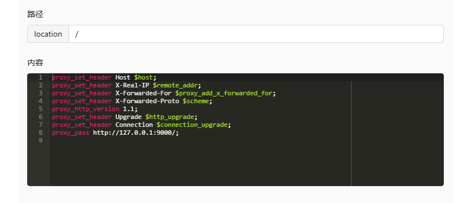Click the proxy_pass directive keyword

click(71, 133)
